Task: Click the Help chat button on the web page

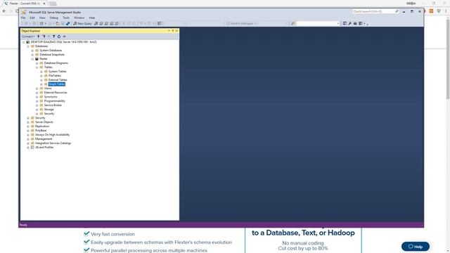Action: coord(416,247)
